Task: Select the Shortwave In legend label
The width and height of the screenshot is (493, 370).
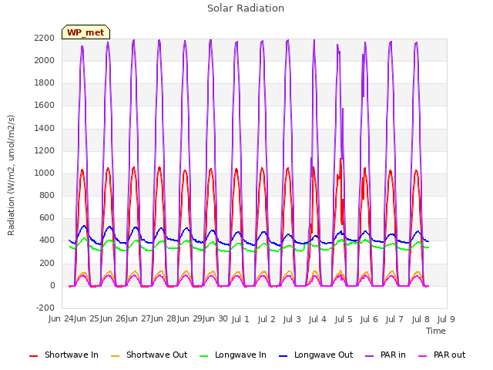Action: 72,355
